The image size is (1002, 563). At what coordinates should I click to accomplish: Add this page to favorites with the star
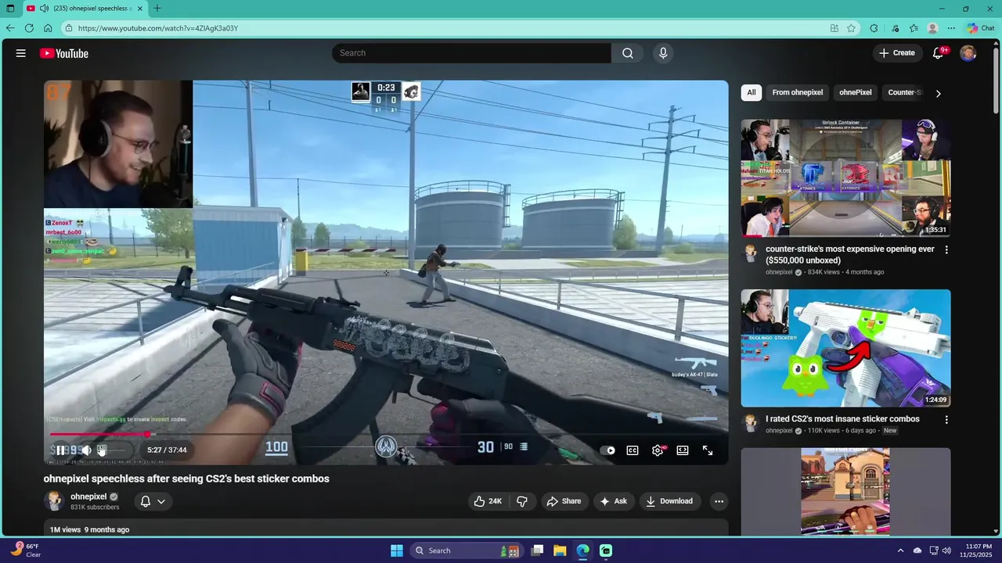coord(851,28)
